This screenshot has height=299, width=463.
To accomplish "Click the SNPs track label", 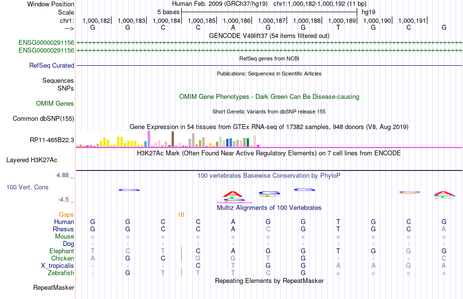I will tap(66, 88).
